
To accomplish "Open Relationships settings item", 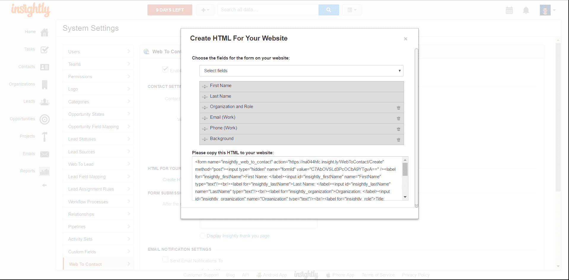I will pos(98,214).
